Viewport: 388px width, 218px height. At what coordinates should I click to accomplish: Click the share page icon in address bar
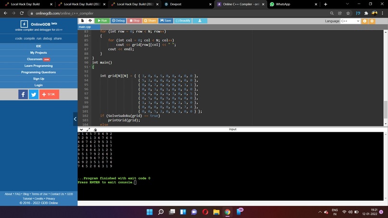tap(340, 13)
